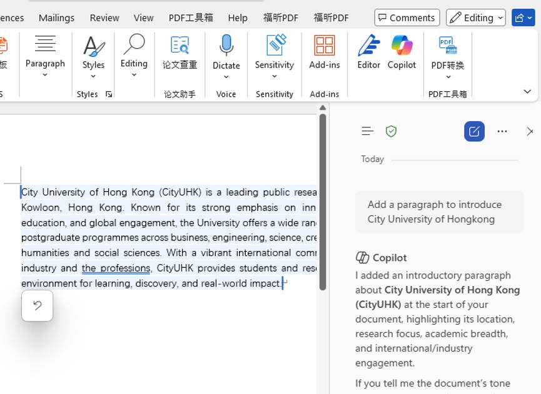
Task: Open Copilot pane conversation list icon
Action: pos(368,131)
